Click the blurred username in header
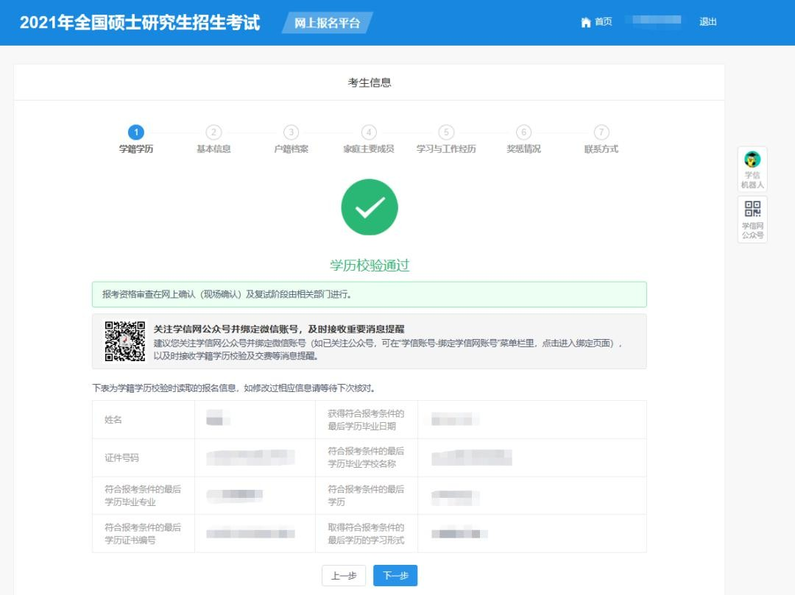795x595 pixels. [x=654, y=21]
